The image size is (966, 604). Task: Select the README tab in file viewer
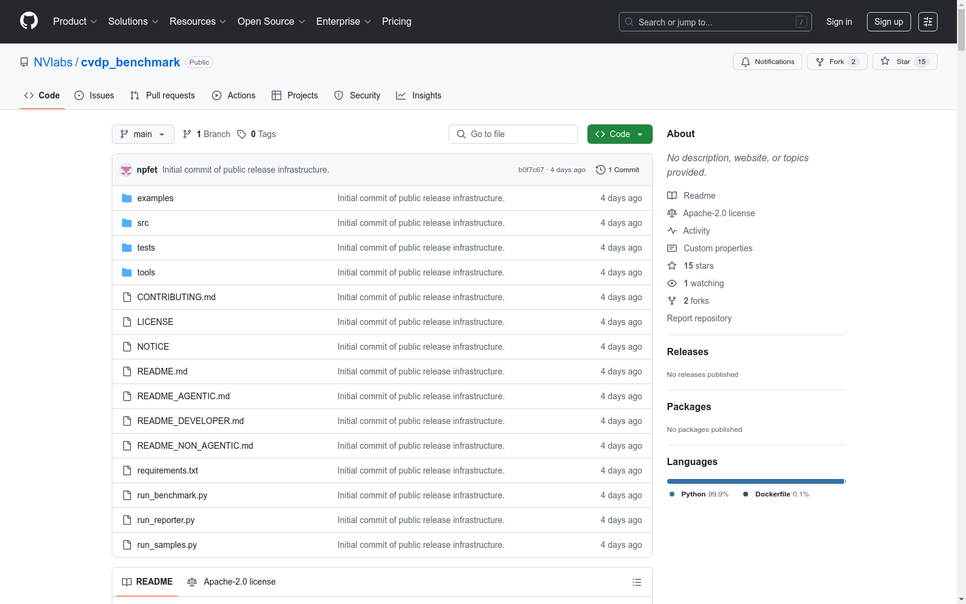147,582
